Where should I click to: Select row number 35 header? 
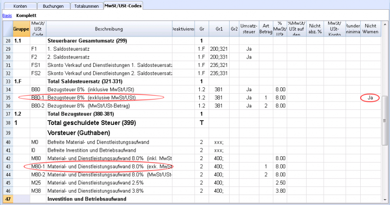click(x=8, y=98)
